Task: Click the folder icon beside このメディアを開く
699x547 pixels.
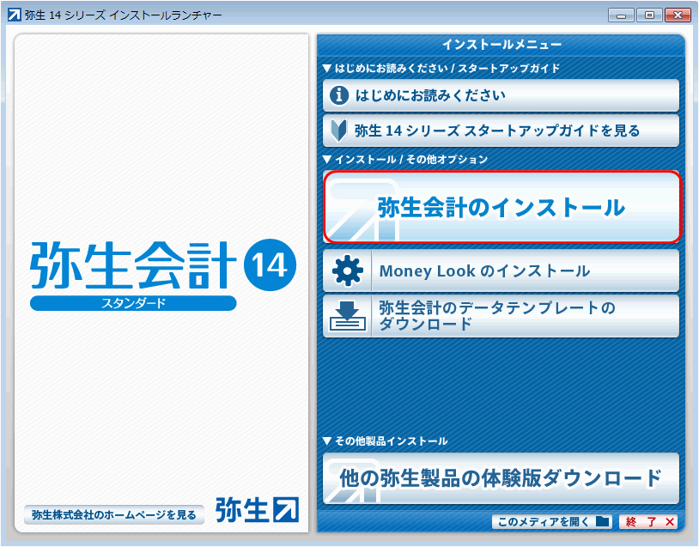Action: tap(603, 521)
